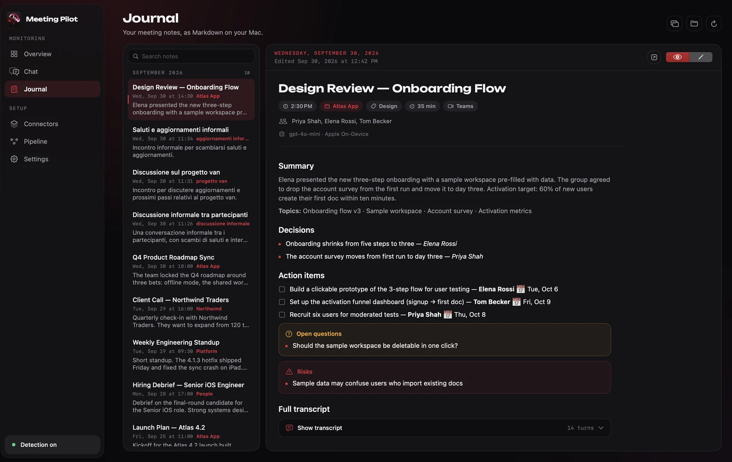Click the Topics line text
Viewport: 732px width, 462px height.
tap(405, 211)
